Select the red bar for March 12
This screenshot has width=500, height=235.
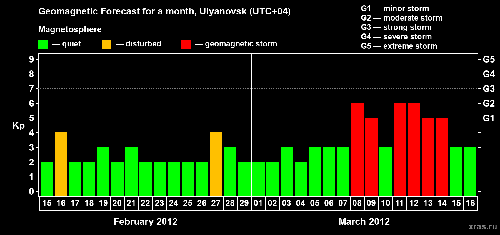[x=414, y=150]
